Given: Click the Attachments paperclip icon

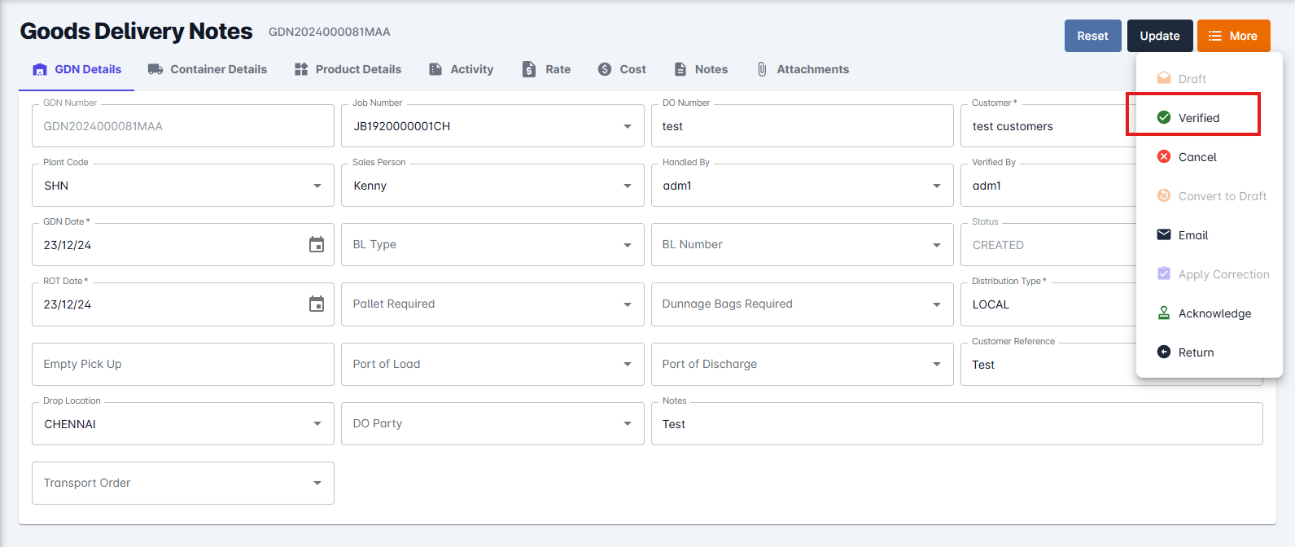Looking at the screenshot, I should (762, 69).
